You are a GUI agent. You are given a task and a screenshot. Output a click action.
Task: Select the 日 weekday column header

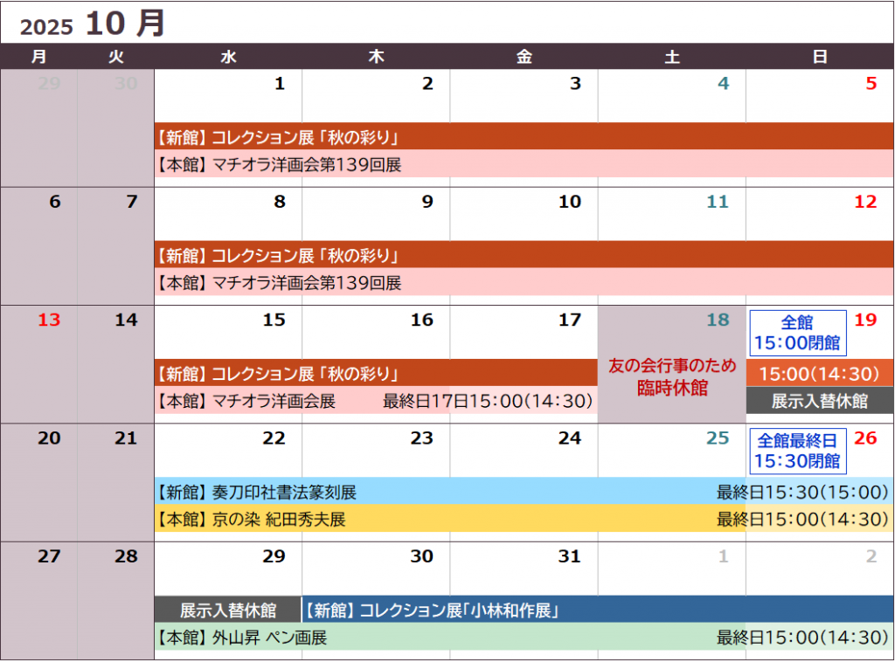[x=820, y=57]
